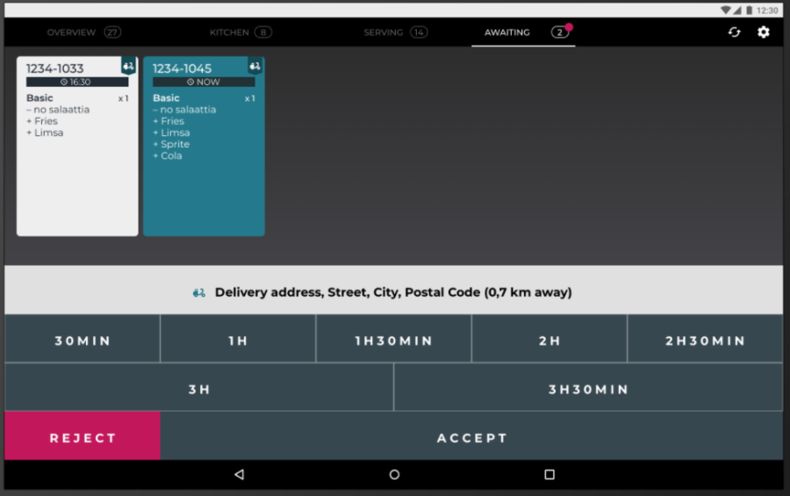Click the scooter icon beside delivery address
The width and height of the screenshot is (790, 496).
[199, 292]
